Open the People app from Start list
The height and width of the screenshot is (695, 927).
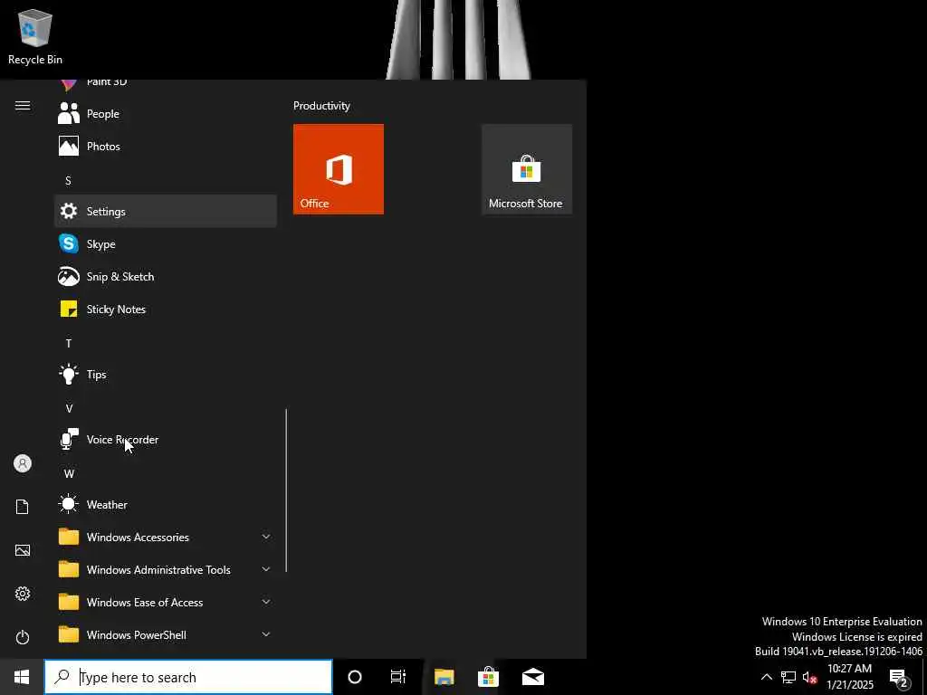point(166,113)
